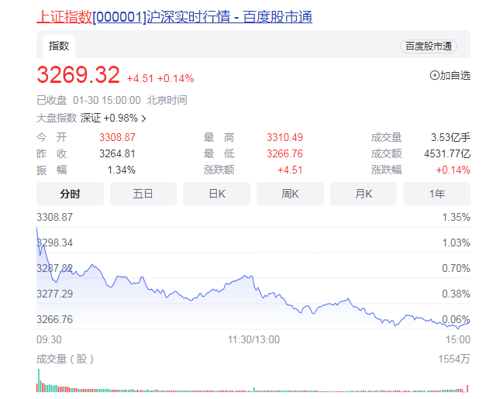
Task: Click the 15:00 time axis label
Action: pos(458,339)
